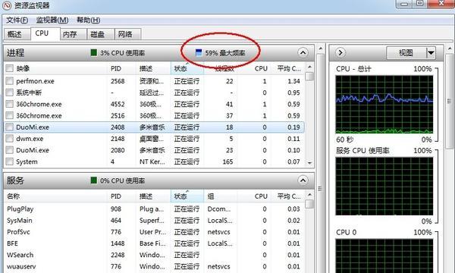Click the green CPU usage indicator in 服务 header
The image size is (455, 273).
coord(94,180)
